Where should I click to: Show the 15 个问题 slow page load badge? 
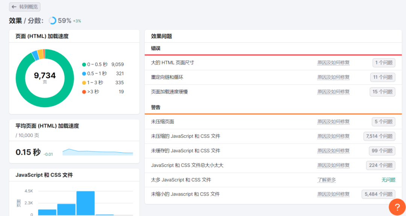[383, 91]
